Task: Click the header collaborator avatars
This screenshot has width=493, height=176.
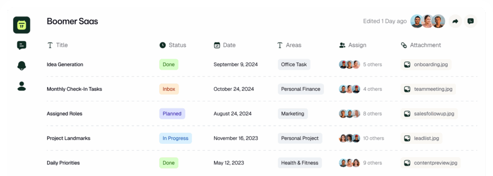Action: [428, 21]
